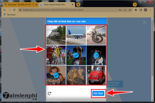
Task: Select the Đăng nhập tài khoản Zalo tab
Action: (57, 5)
